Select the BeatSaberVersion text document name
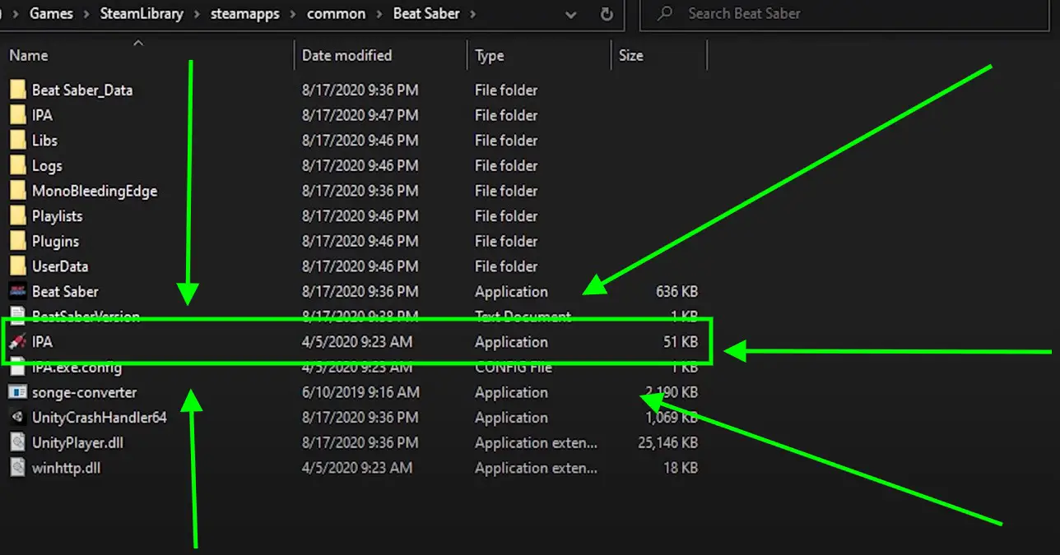Screen dimensions: 1060x555 (x=86, y=317)
